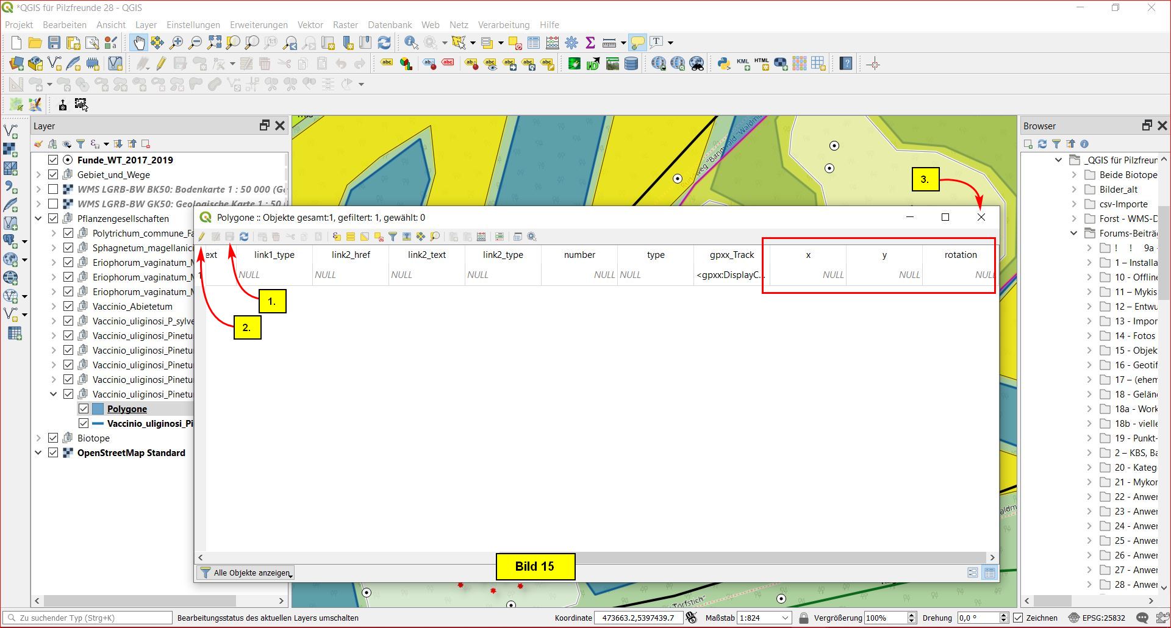Toggle editing mode pencil in attribute table
The height and width of the screenshot is (628, 1171).
(202, 237)
